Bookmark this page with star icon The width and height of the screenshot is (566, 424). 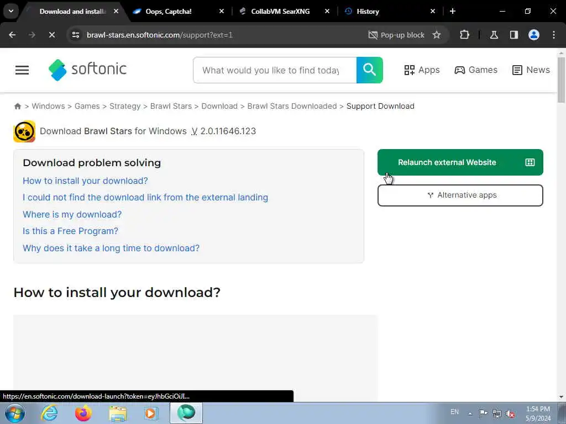tap(437, 35)
